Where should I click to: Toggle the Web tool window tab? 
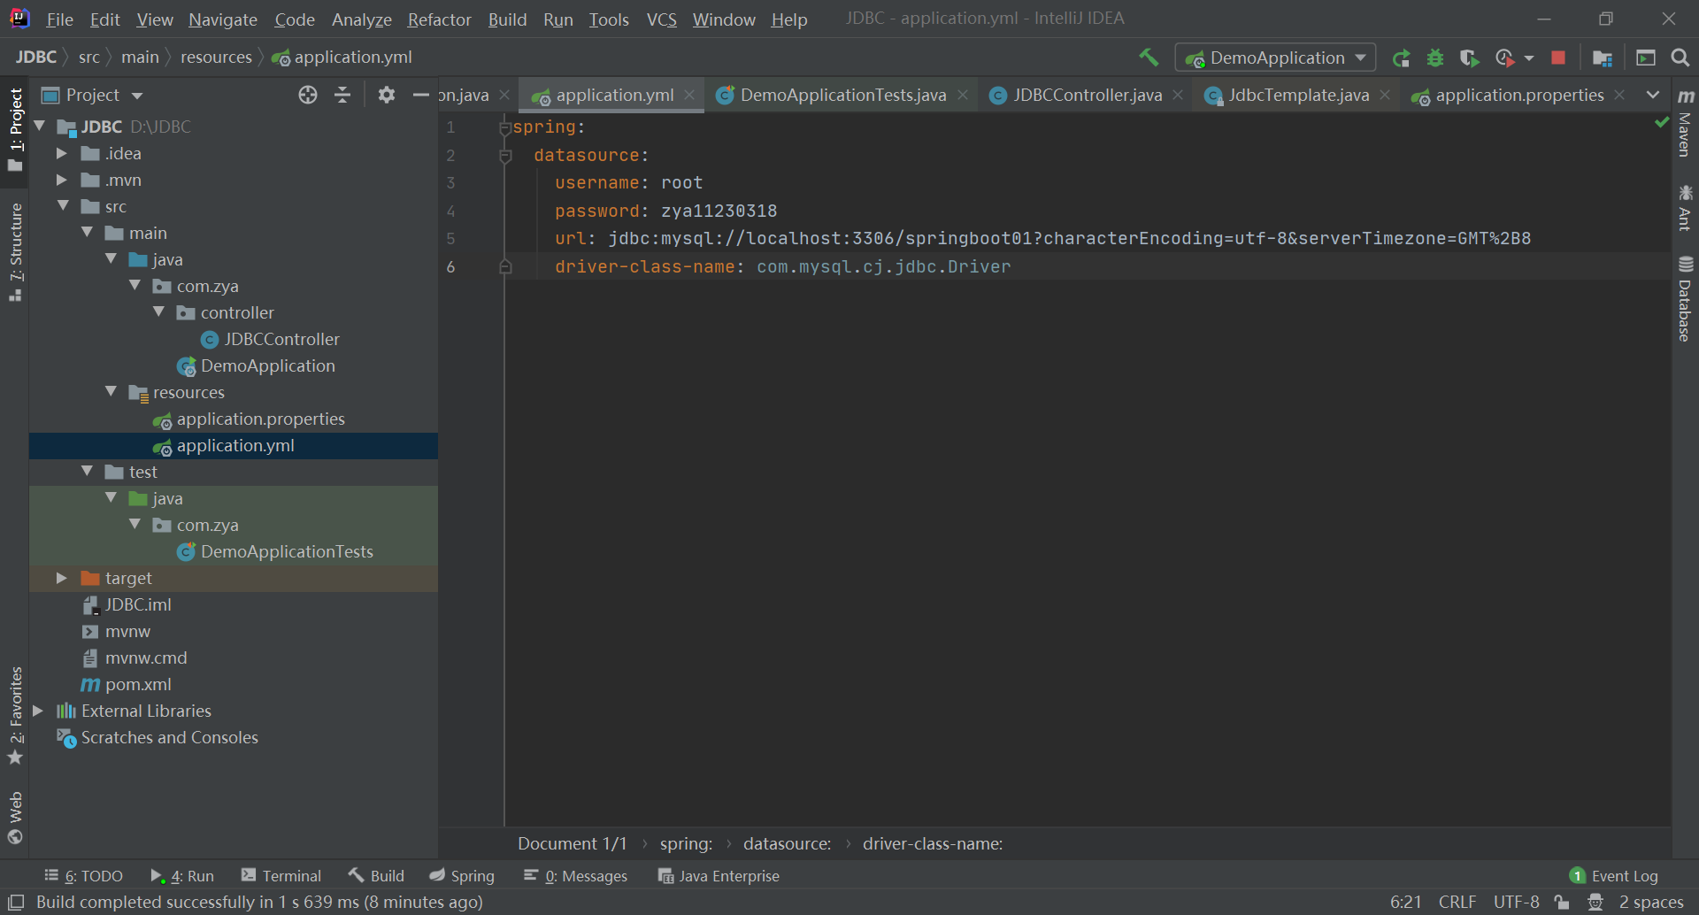15,818
